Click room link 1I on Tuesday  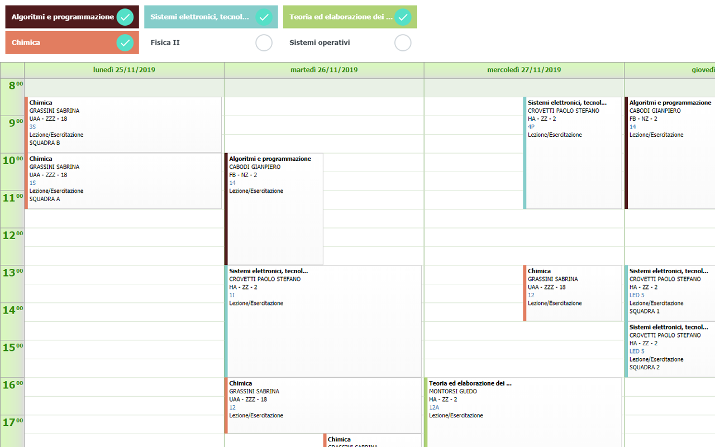click(232, 295)
